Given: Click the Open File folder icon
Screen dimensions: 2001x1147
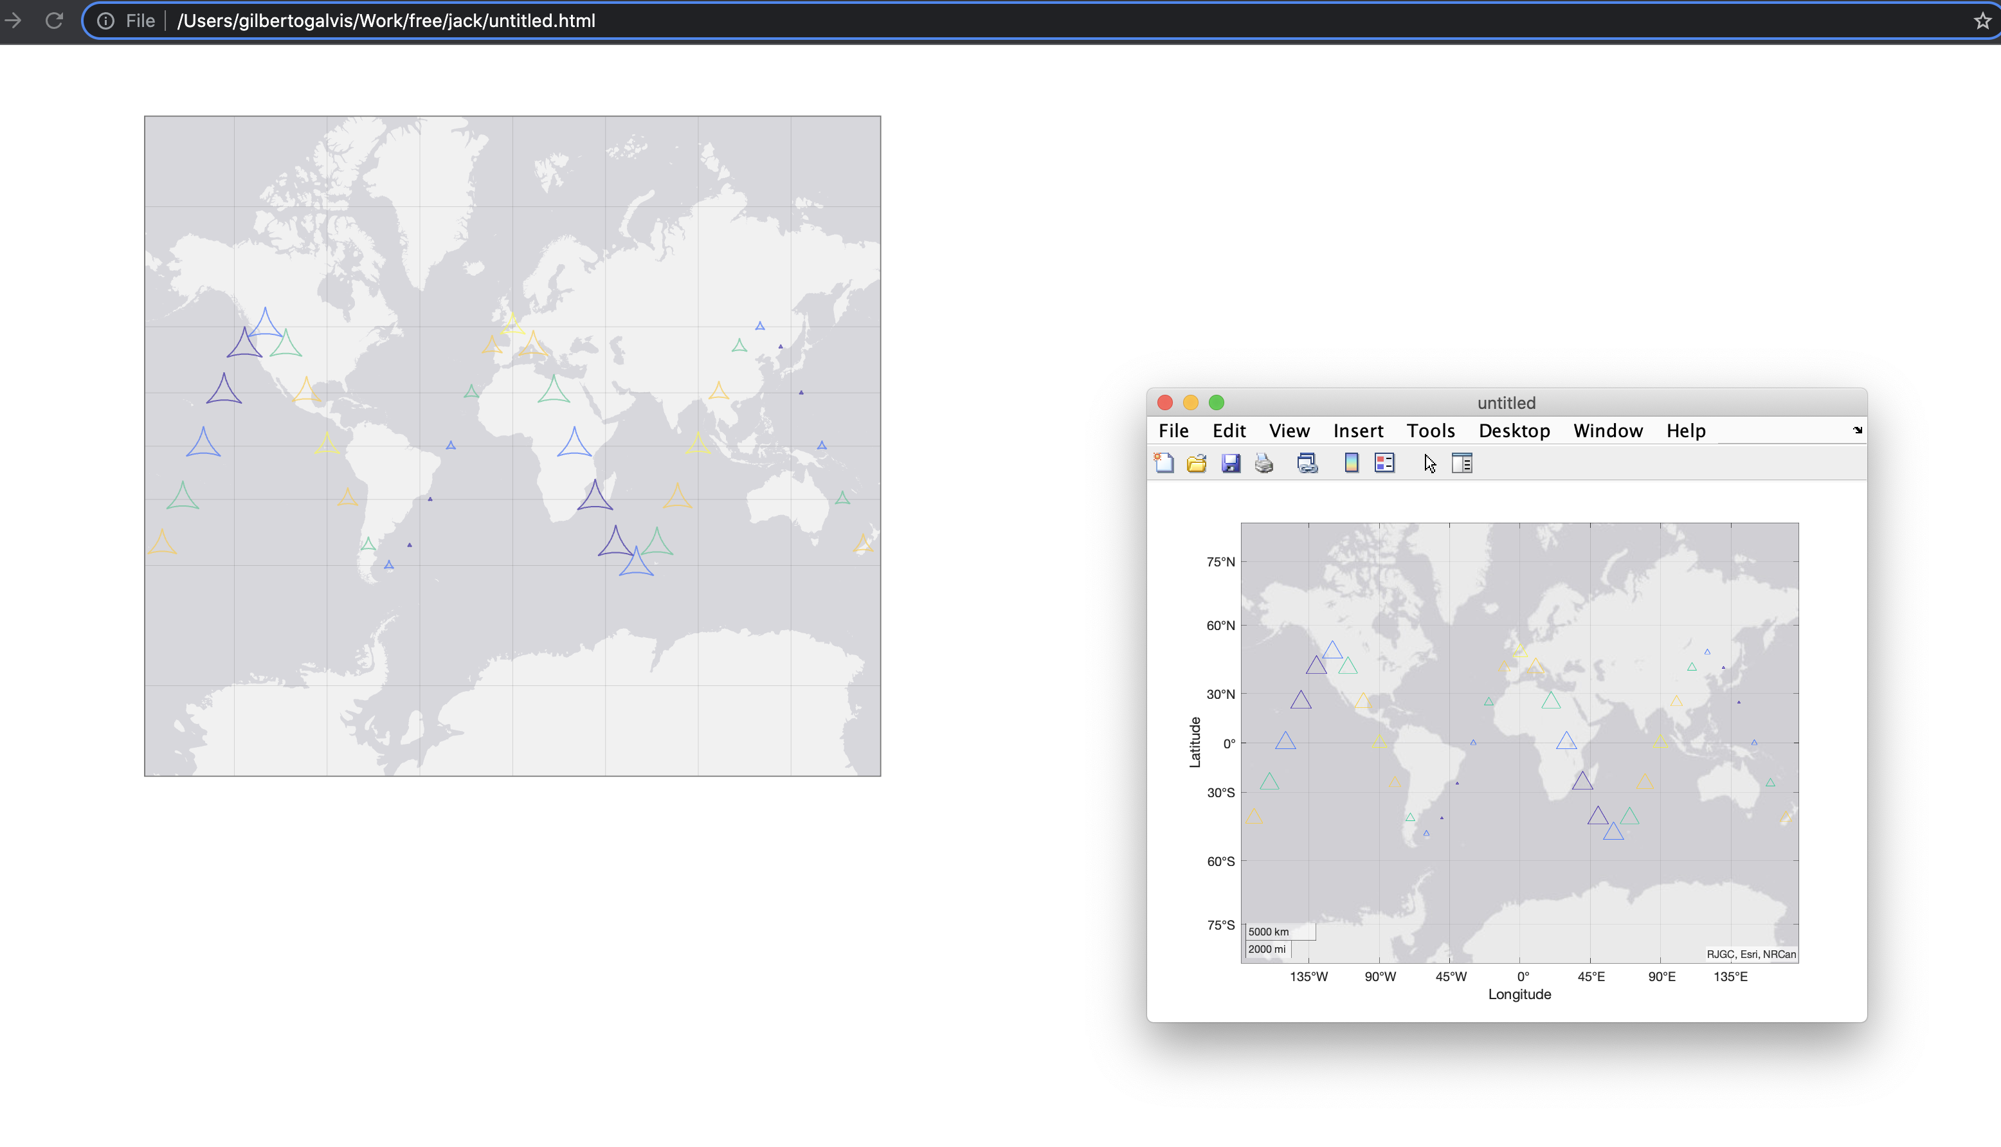Looking at the screenshot, I should (x=1196, y=463).
